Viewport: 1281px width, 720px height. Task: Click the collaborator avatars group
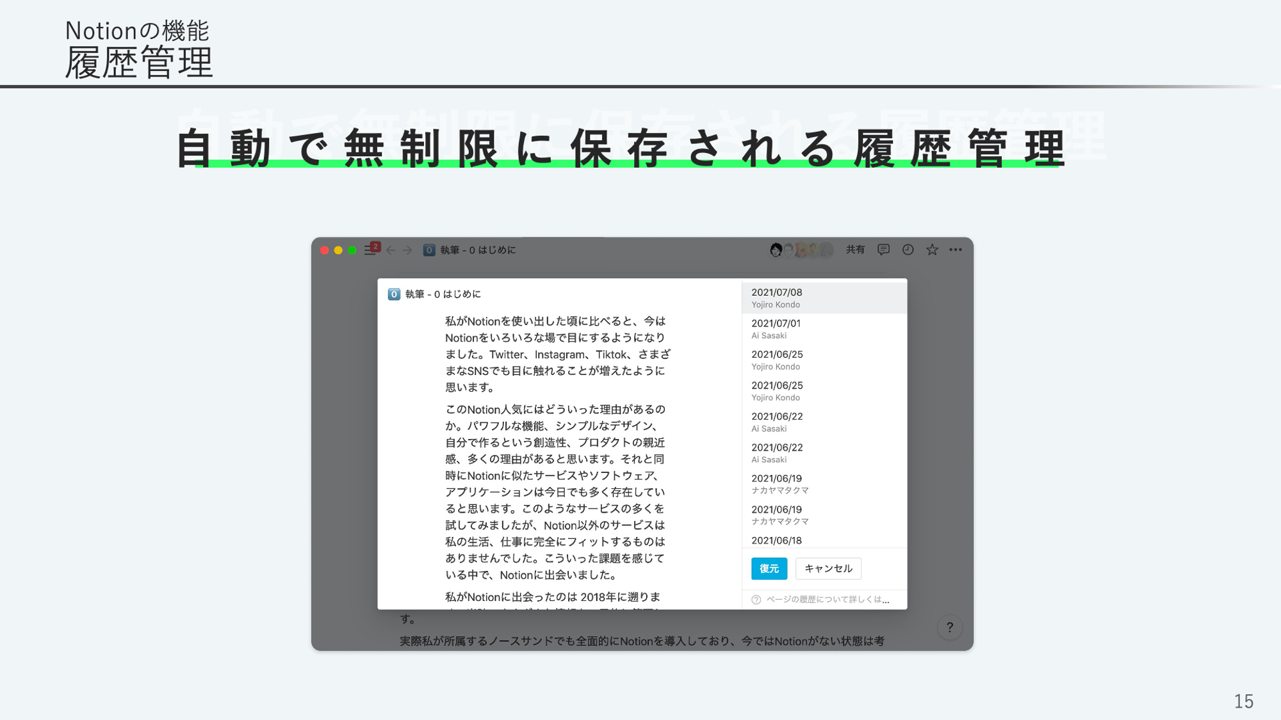pos(801,250)
